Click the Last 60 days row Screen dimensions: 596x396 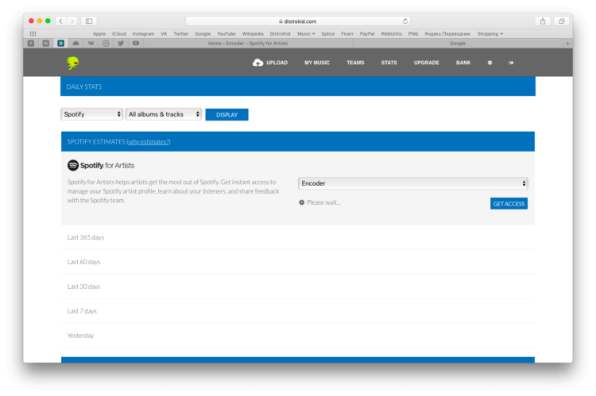click(x=298, y=262)
